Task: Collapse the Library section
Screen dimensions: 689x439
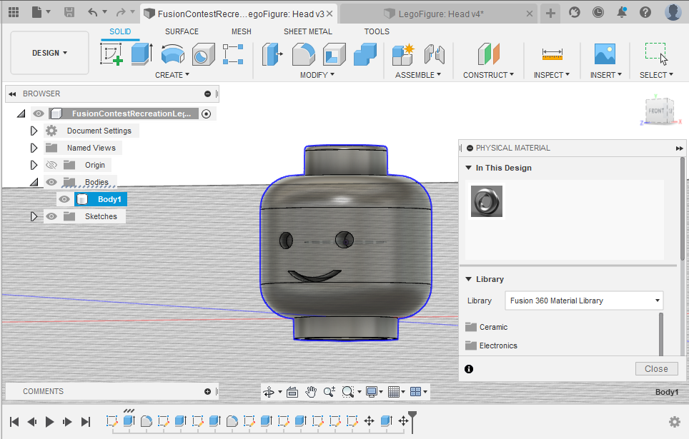Action: (x=468, y=279)
